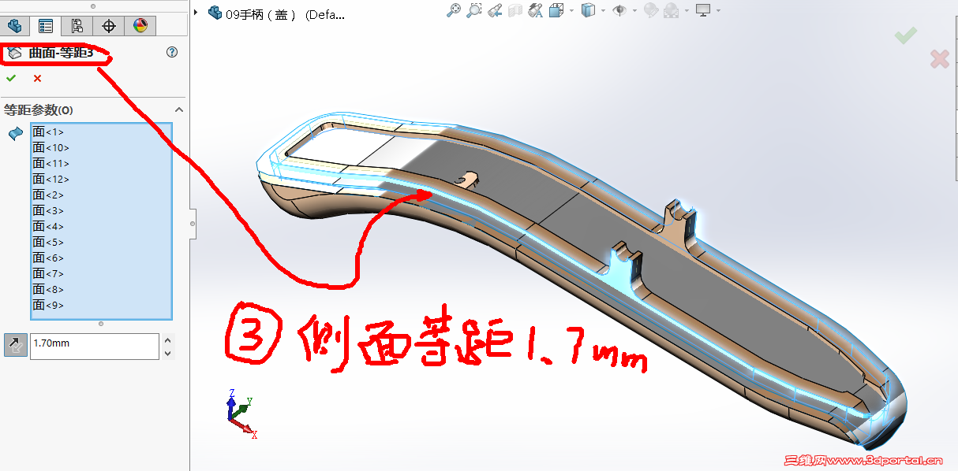Open the ConfigurationManager tab
958x471 pixels.
pyautogui.click(x=77, y=26)
